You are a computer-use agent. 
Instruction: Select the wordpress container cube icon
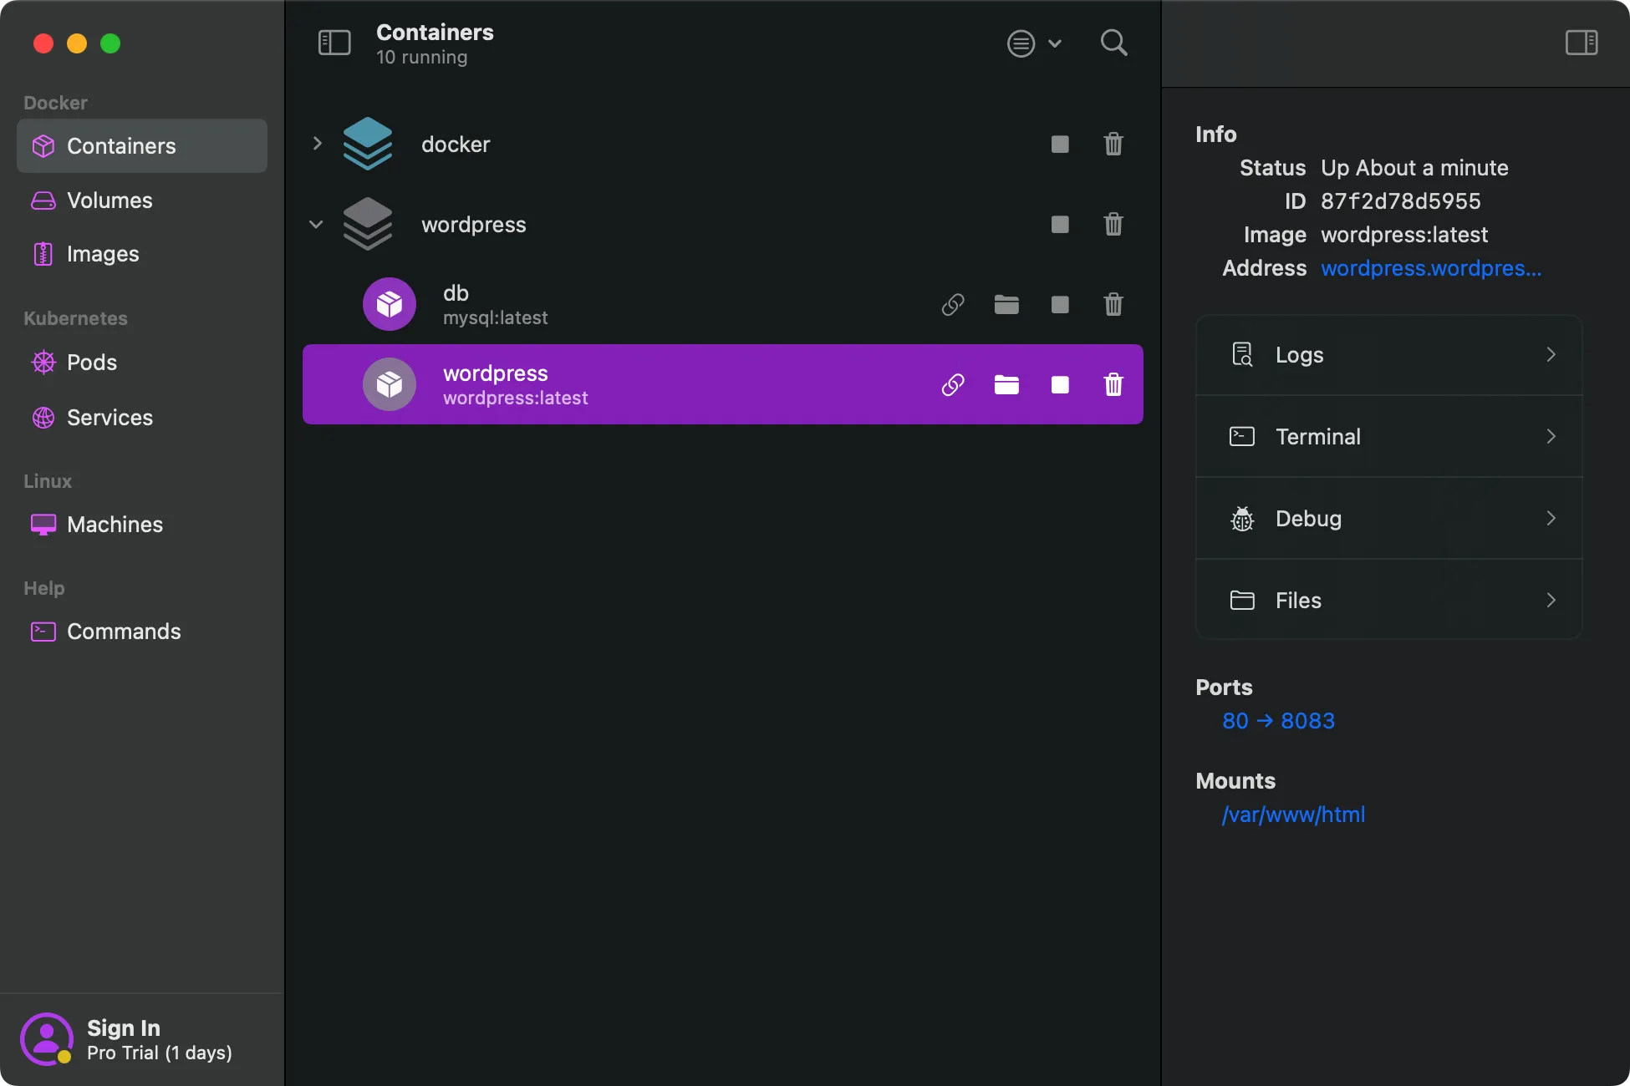(390, 384)
